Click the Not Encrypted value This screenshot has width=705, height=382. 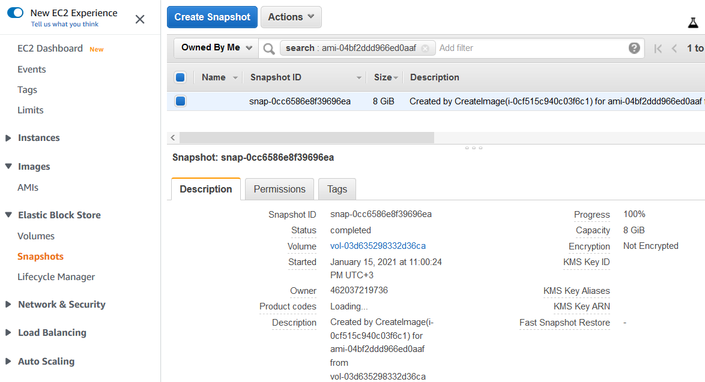point(650,246)
